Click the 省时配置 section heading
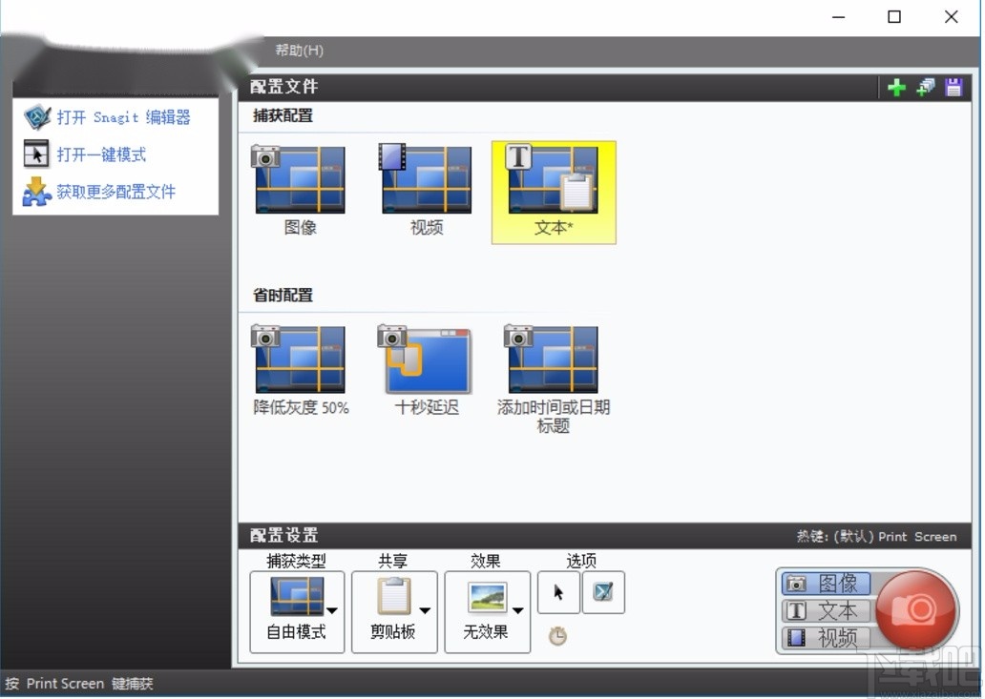 (283, 295)
